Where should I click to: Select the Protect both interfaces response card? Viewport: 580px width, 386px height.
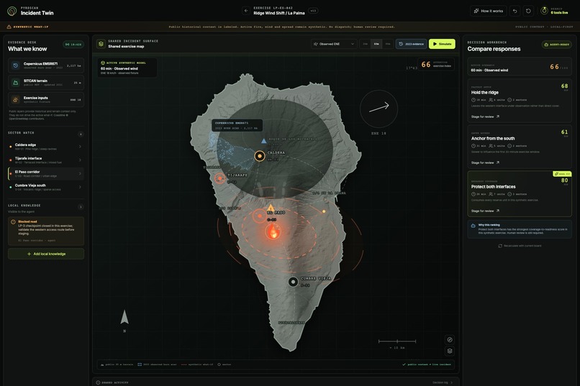(520, 194)
